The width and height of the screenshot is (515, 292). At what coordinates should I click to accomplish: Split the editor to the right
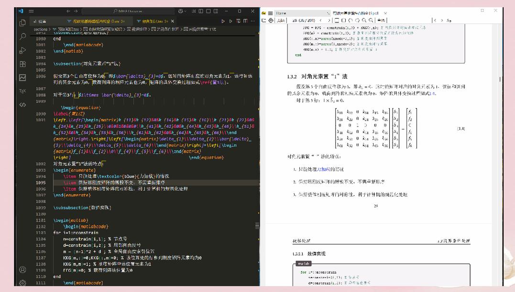tap(245, 21)
